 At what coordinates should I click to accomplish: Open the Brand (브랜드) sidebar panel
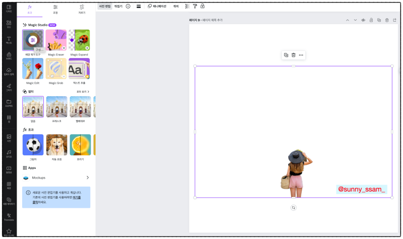pyautogui.click(x=9, y=55)
